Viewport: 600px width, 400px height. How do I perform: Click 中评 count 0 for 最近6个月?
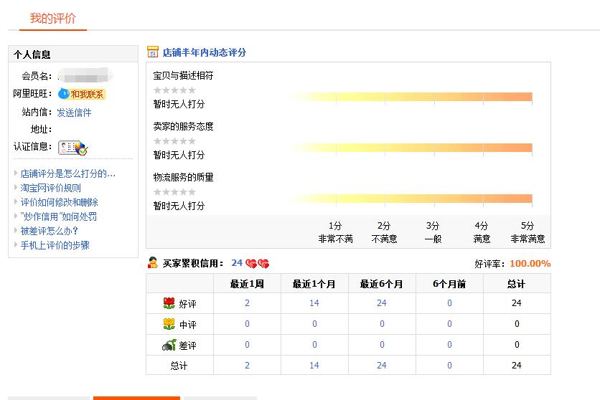pos(382,323)
